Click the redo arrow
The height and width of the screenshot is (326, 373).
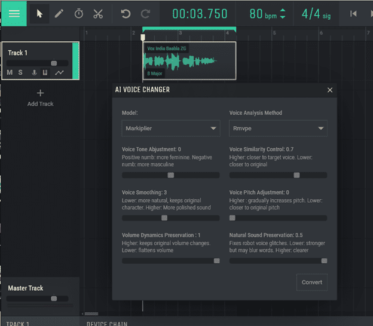pyautogui.click(x=145, y=14)
